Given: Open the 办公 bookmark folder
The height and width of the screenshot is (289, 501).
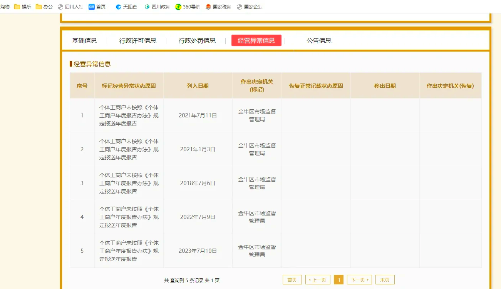Looking at the screenshot, I should click(x=44, y=7).
